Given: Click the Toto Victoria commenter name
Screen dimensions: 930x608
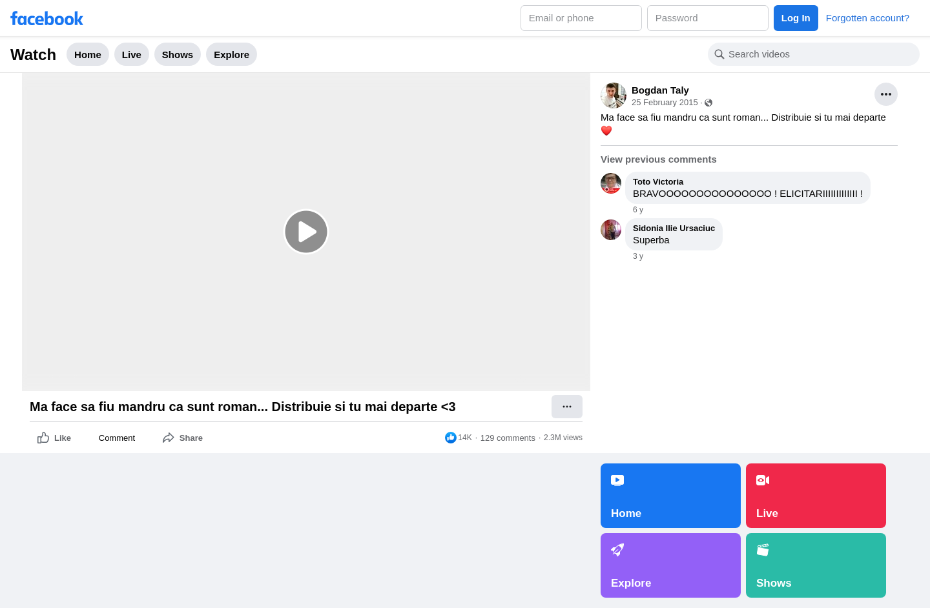Looking at the screenshot, I should coord(658,182).
